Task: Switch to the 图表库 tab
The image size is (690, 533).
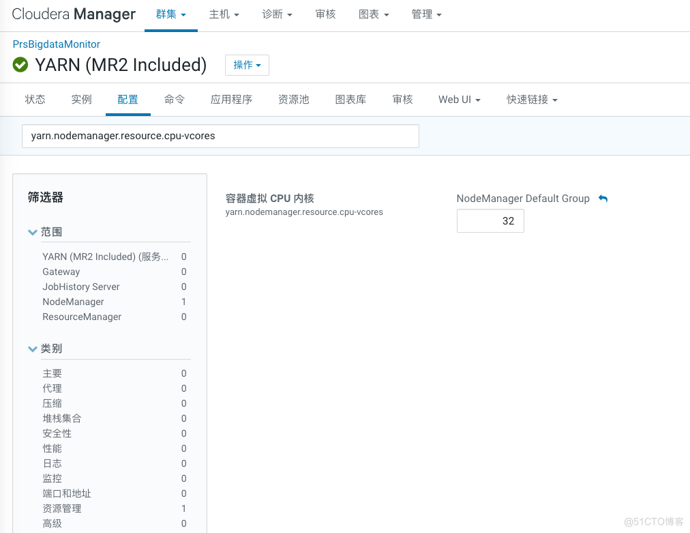Action: point(350,99)
